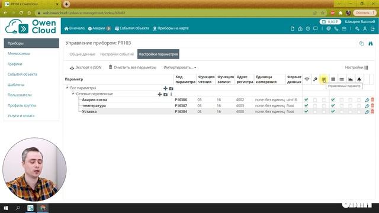Click the document icon in the header toolbar
Screen dimensions: 379x213
tap(293, 28)
